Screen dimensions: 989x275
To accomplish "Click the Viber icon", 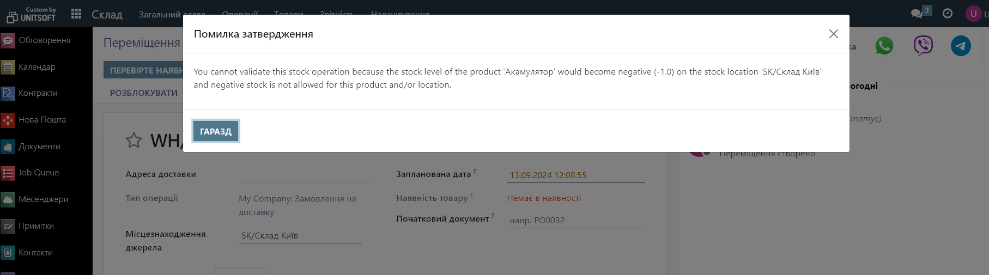I will [x=923, y=46].
